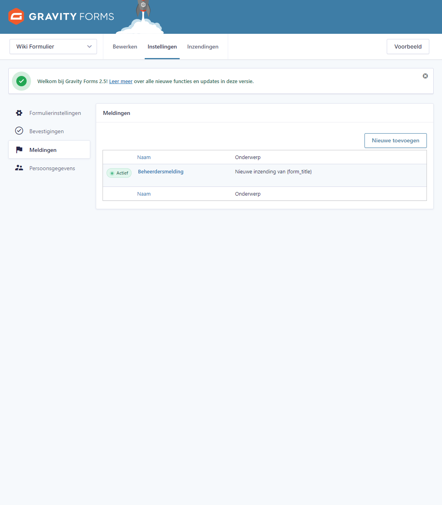The height and width of the screenshot is (505, 442).
Task: Select the Instellingen tab
Action: (162, 47)
